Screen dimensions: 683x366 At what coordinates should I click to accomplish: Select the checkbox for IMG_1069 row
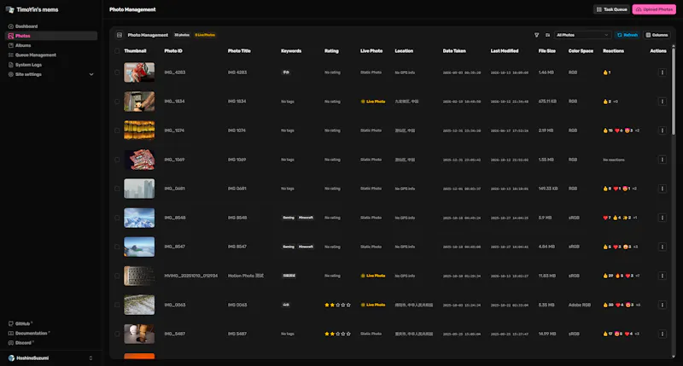(117, 160)
